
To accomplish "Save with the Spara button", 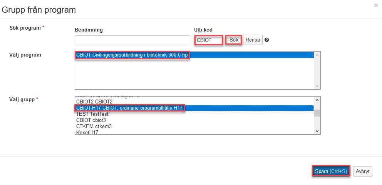I will pos(330,171).
